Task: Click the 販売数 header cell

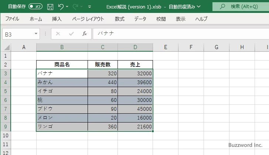Action: 103,65
